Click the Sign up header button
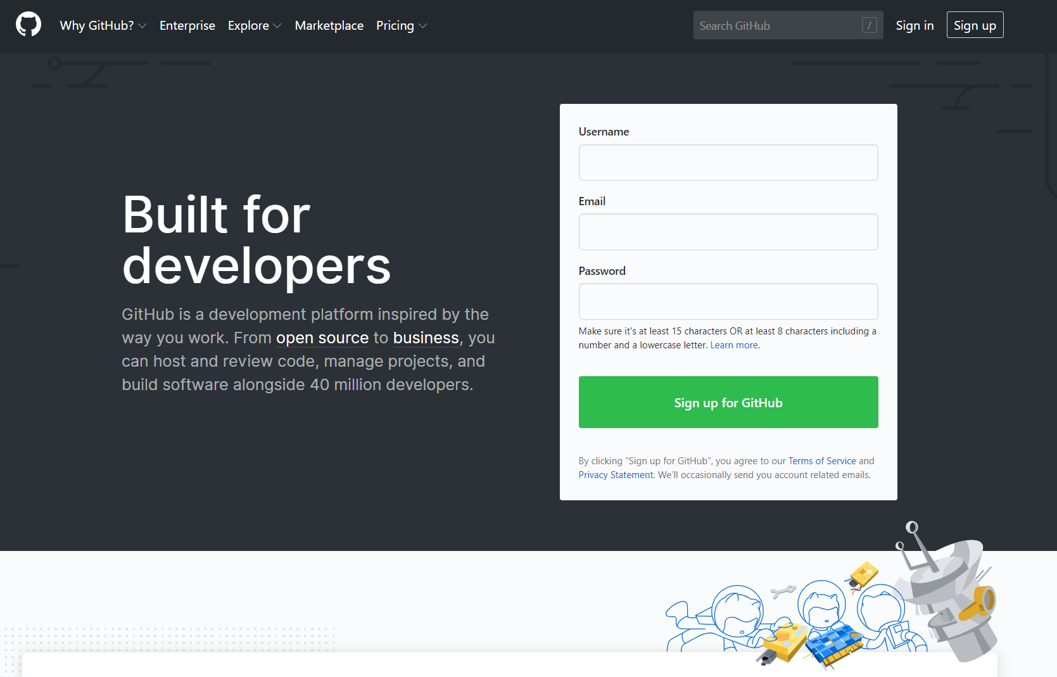The image size is (1057, 677). click(x=975, y=25)
